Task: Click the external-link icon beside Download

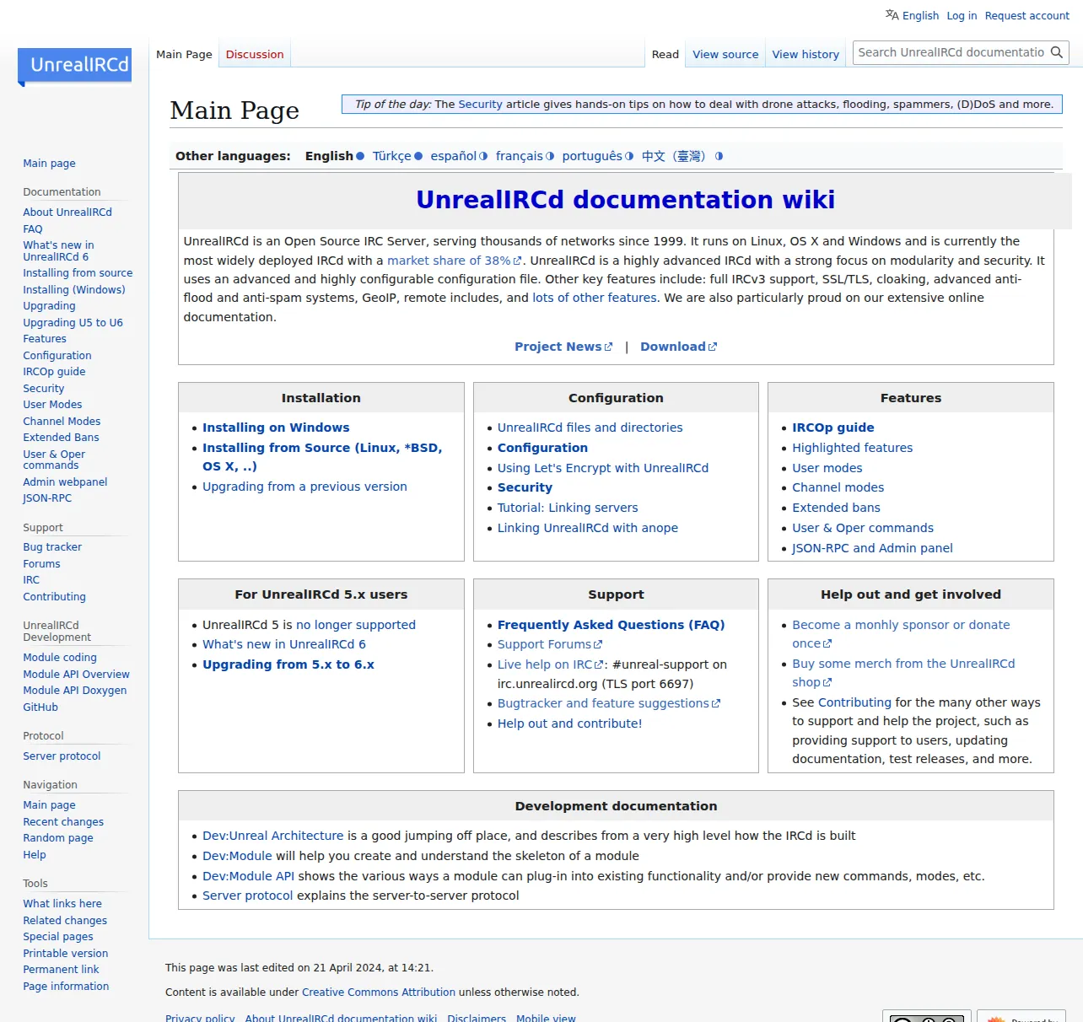Action: pos(713,347)
